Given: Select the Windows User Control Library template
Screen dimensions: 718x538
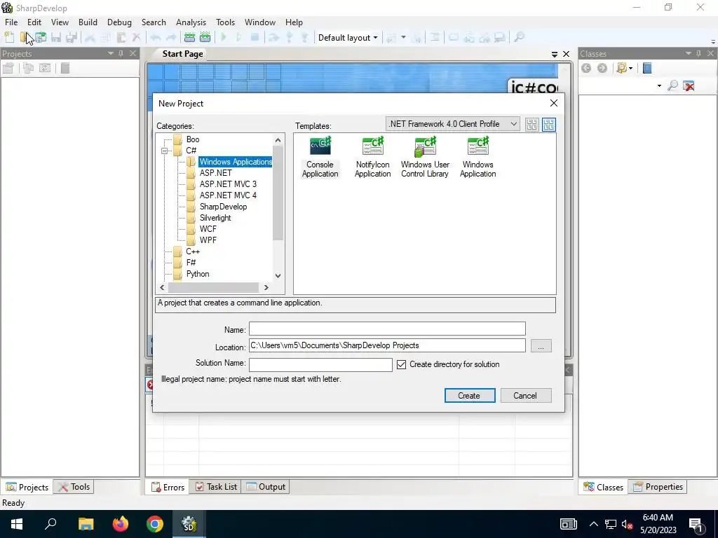Looking at the screenshot, I should (425, 157).
